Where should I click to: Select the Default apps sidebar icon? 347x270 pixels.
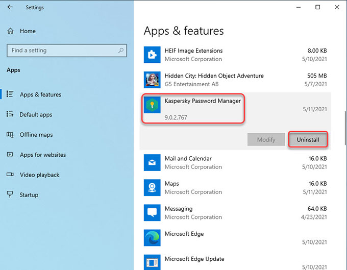[x=10, y=114]
